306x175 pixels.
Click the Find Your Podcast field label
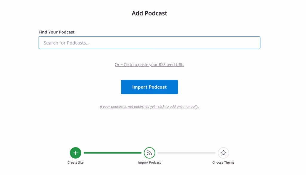(x=56, y=32)
